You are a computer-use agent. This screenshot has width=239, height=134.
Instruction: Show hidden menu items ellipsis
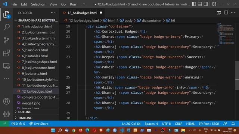tap(83, 4)
